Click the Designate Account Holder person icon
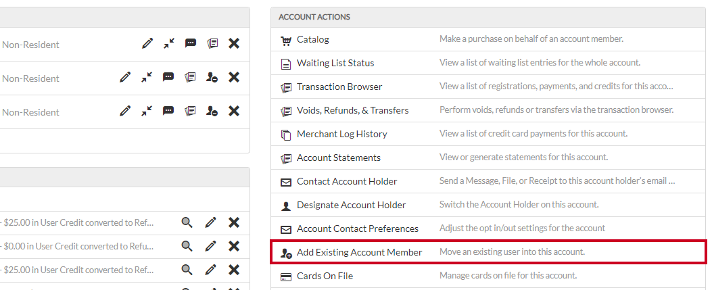The height and width of the screenshot is (290, 712). click(285, 206)
